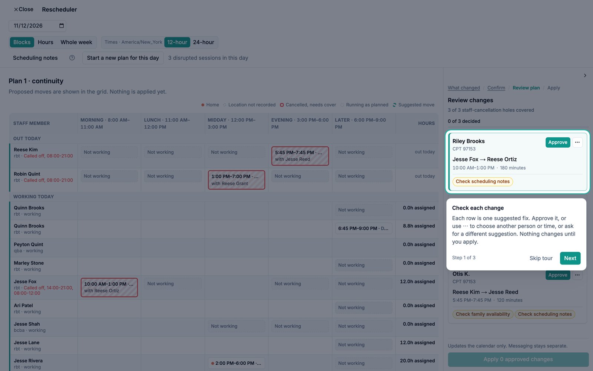Viewport: 593px width, 371px height.
Task: Collapse the side panel with the chevron arrow
Action: click(585, 75)
